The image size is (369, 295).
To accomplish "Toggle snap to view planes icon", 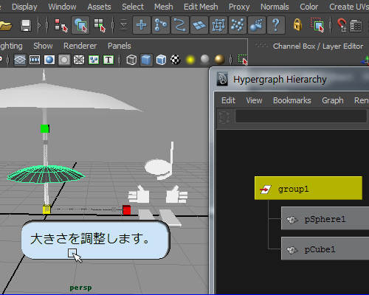I will pyautogui.click(x=199, y=25).
